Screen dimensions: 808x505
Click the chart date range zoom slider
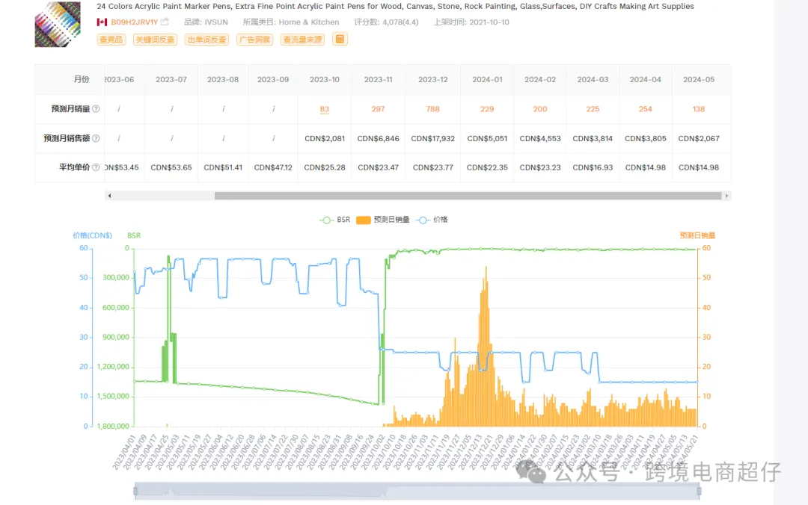(417, 491)
